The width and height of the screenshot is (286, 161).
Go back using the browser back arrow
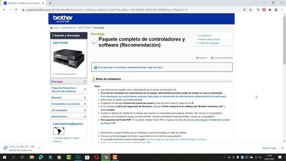coord(4,10)
